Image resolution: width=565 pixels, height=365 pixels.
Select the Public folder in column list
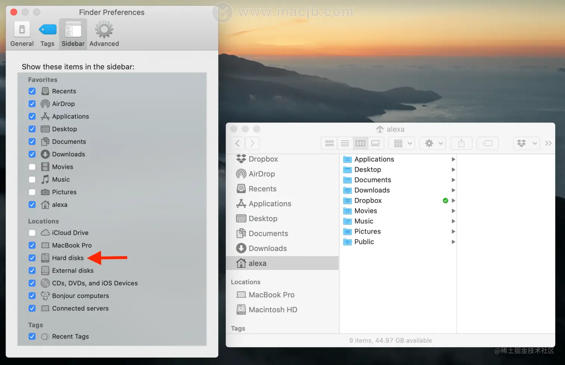[x=398, y=242]
